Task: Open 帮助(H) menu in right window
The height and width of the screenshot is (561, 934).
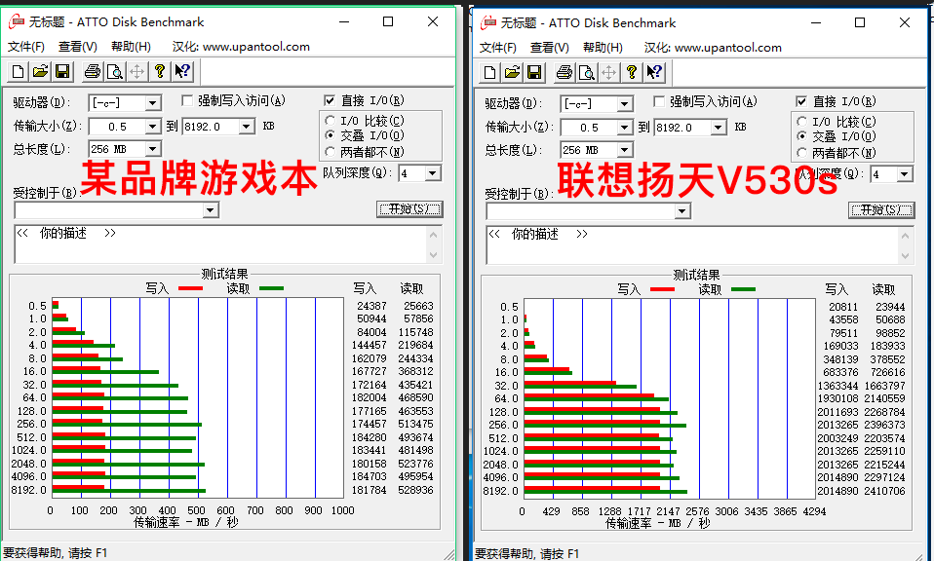Action: coord(603,48)
